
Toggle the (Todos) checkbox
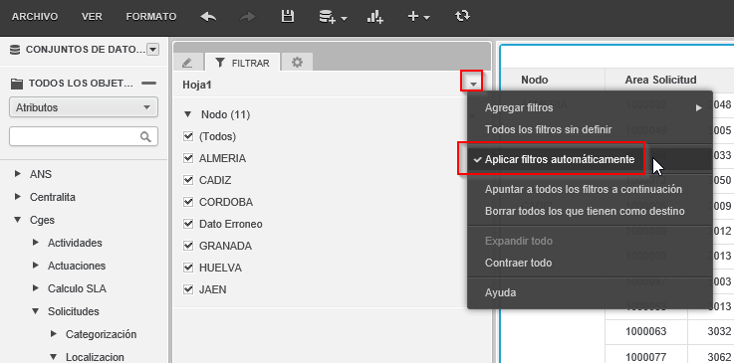click(188, 136)
